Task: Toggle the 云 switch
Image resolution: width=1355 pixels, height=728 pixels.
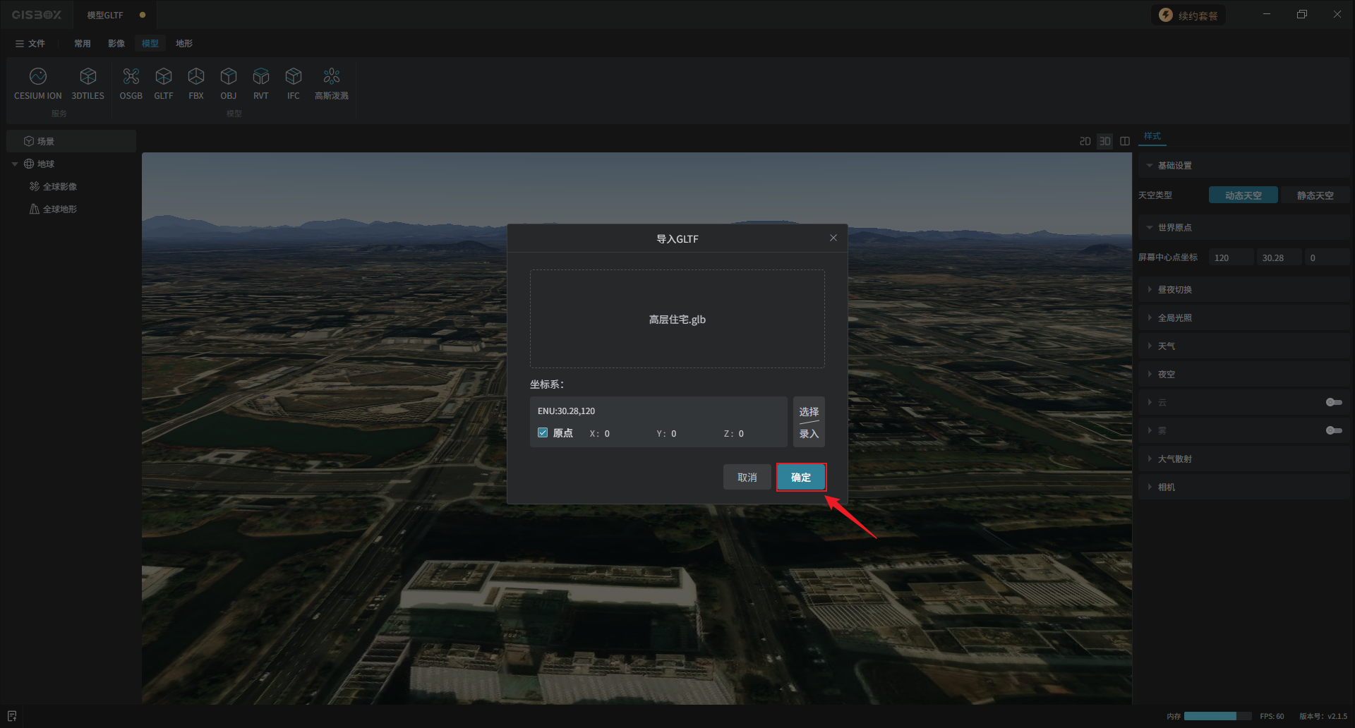Action: pos(1333,402)
